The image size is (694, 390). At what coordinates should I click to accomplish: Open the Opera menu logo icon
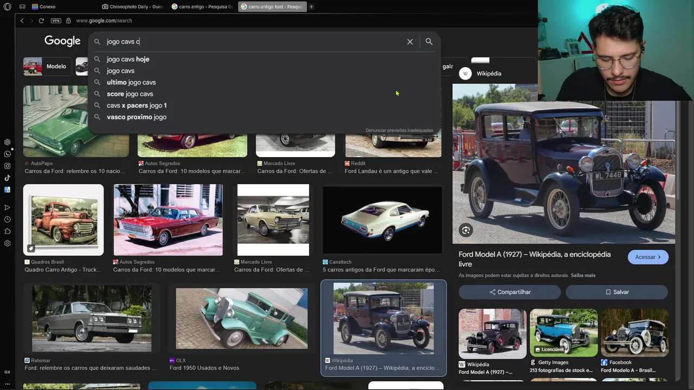tap(7, 6)
